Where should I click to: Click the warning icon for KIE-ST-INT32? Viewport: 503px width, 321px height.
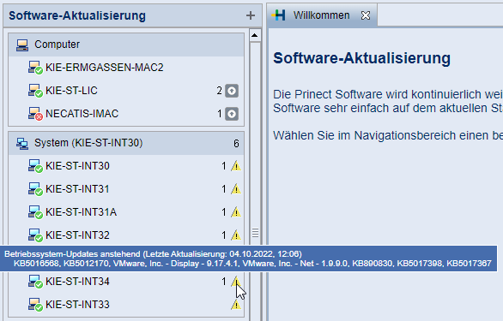pos(236,235)
